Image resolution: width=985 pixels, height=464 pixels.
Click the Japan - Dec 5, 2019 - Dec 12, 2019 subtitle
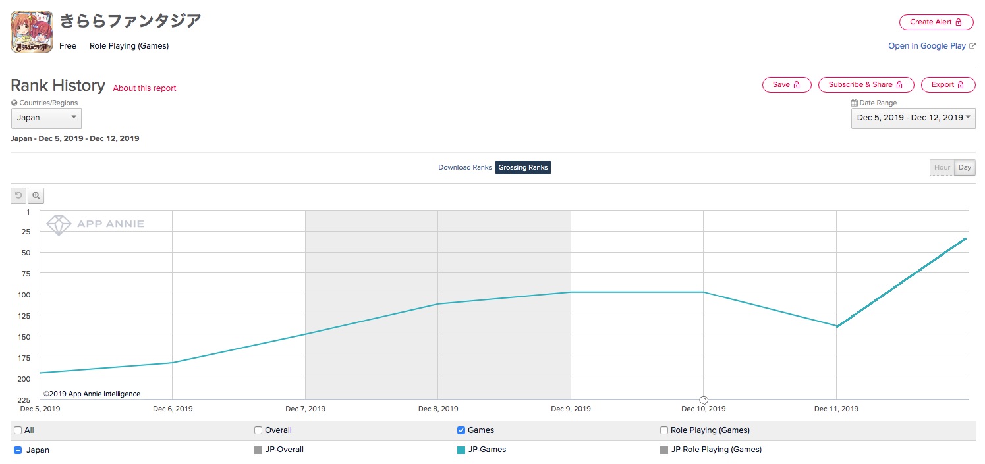point(75,139)
